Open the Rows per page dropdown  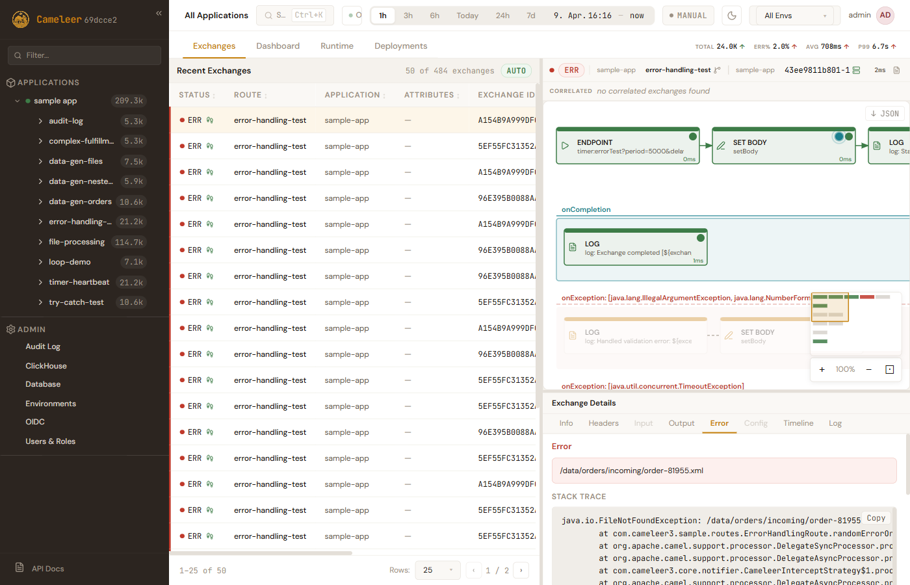coord(438,570)
